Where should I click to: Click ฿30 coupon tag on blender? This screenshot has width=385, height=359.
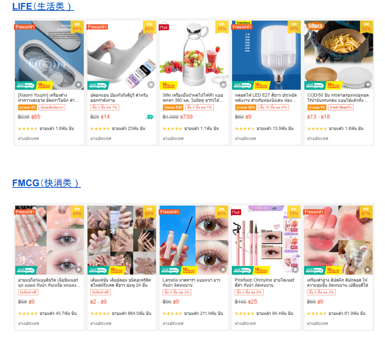(173, 107)
